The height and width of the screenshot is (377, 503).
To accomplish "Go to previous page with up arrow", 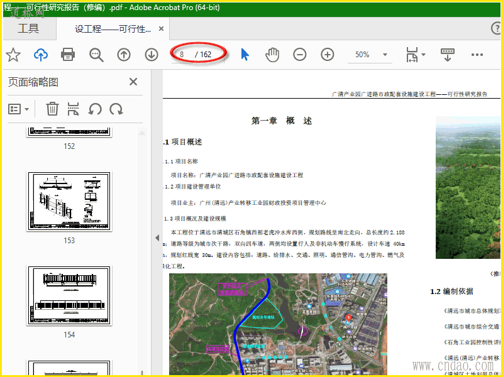I will [124, 55].
